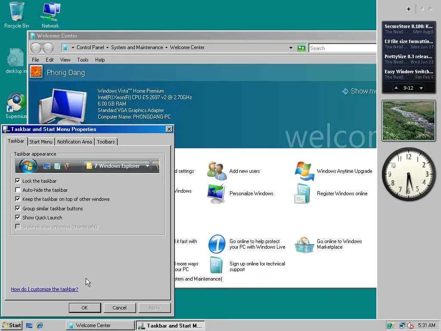Open C# file size formatting headline
The image size is (441, 331).
[409, 44]
